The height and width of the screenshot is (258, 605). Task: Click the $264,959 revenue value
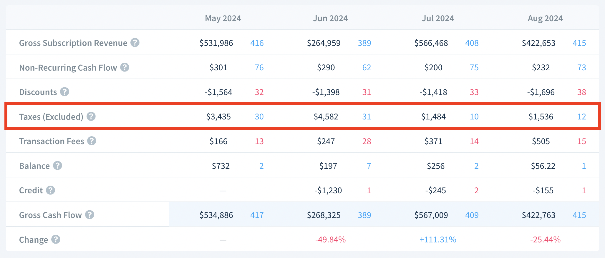coord(324,43)
